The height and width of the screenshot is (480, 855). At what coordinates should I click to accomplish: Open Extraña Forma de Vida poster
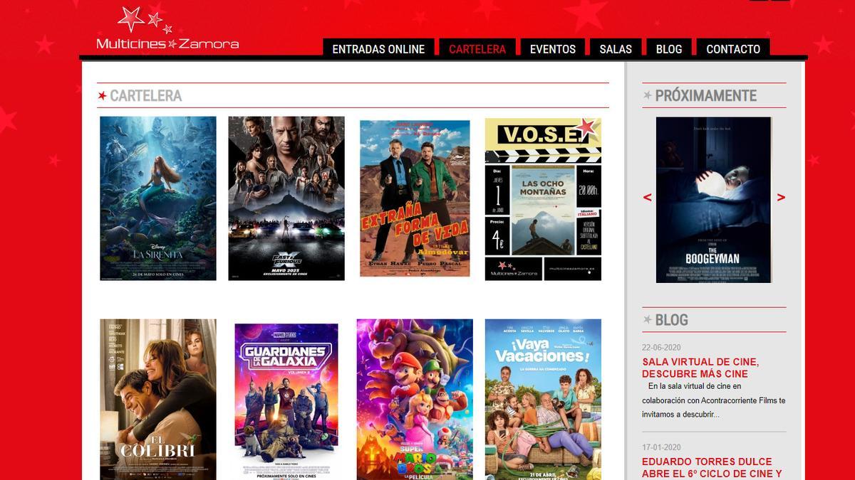(415, 198)
